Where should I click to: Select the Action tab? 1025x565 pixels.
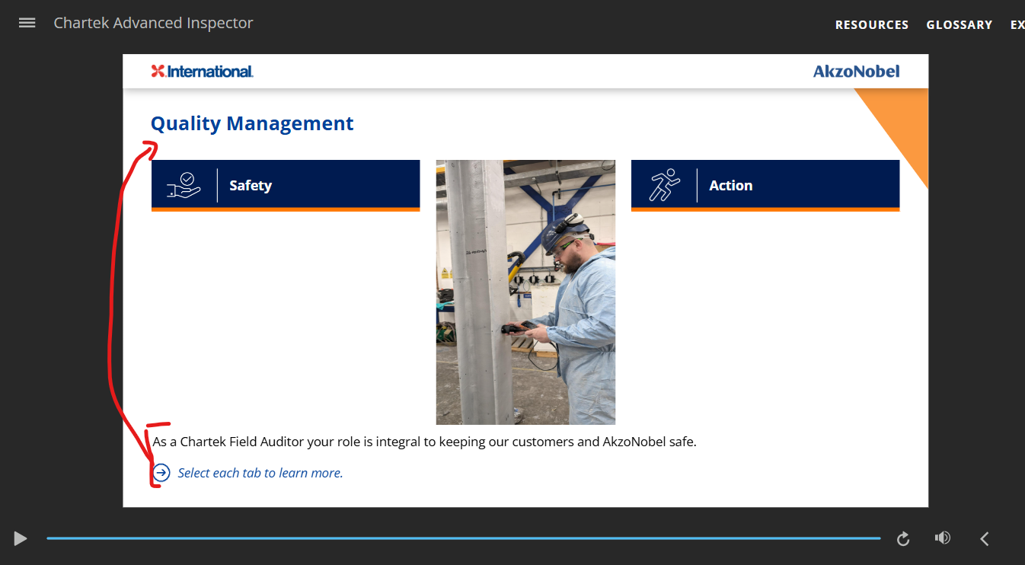click(x=765, y=185)
